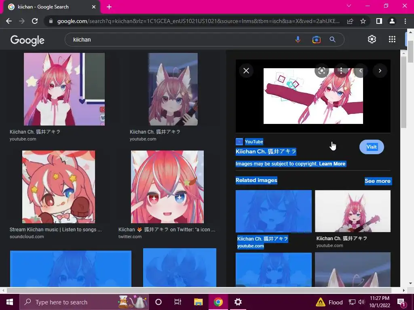Open the volume control in tray
Image resolution: width=414 pixels, height=310 pixels.
(361, 302)
